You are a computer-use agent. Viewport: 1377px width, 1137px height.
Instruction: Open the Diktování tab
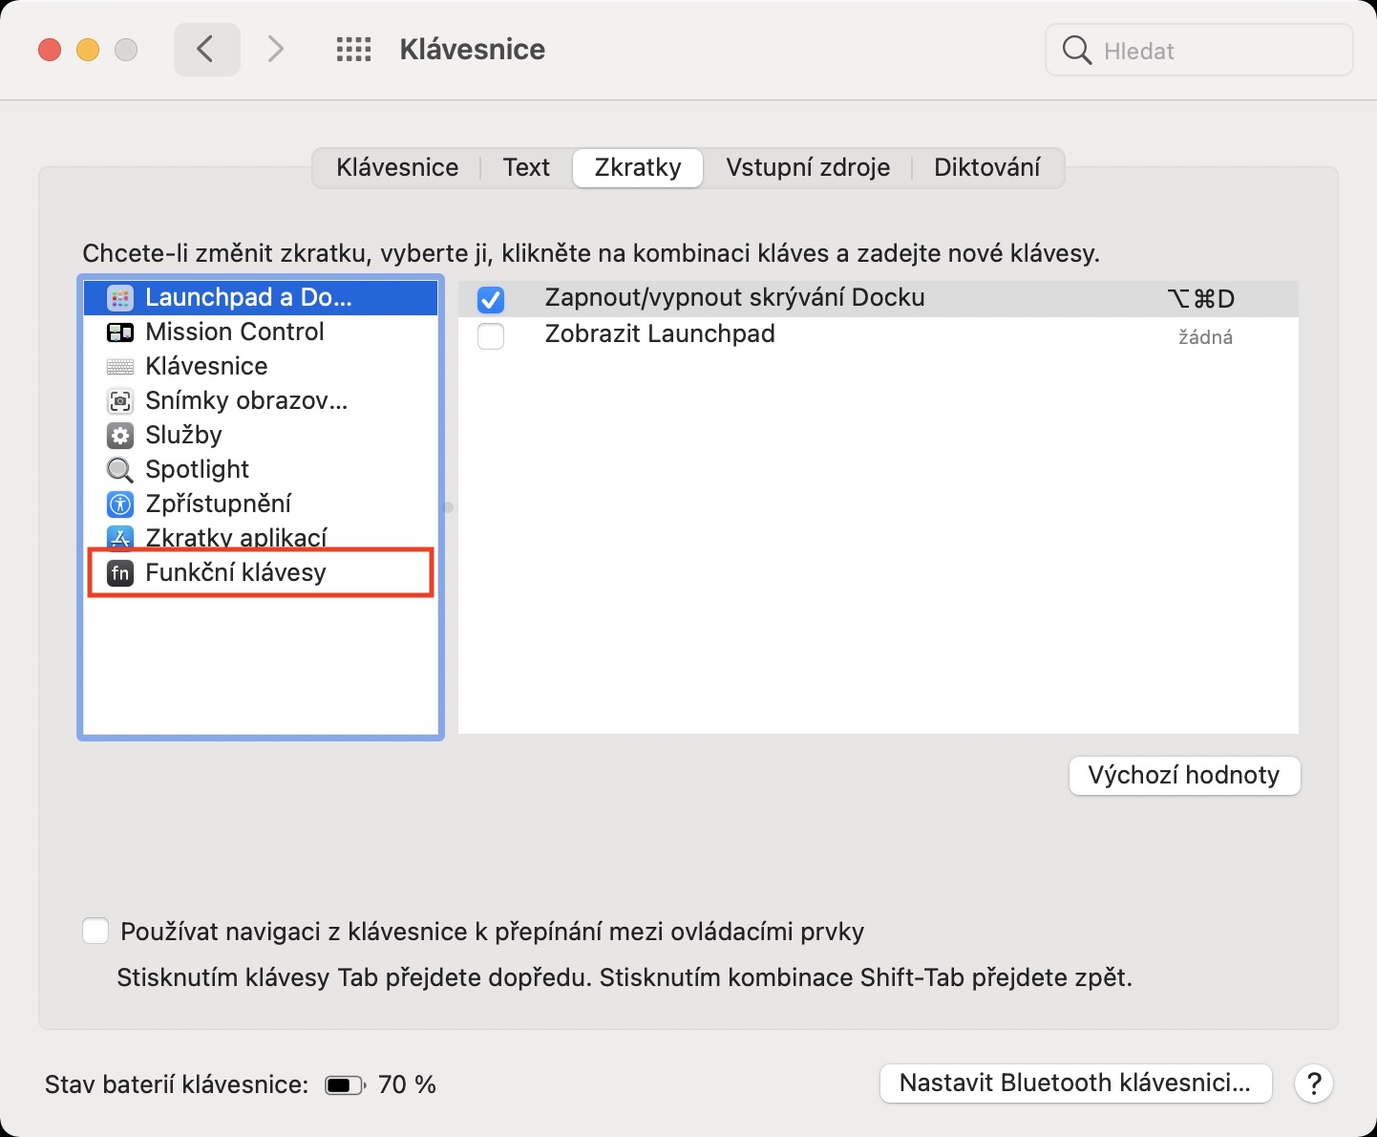pyautogui.click(x=986, y=168)
